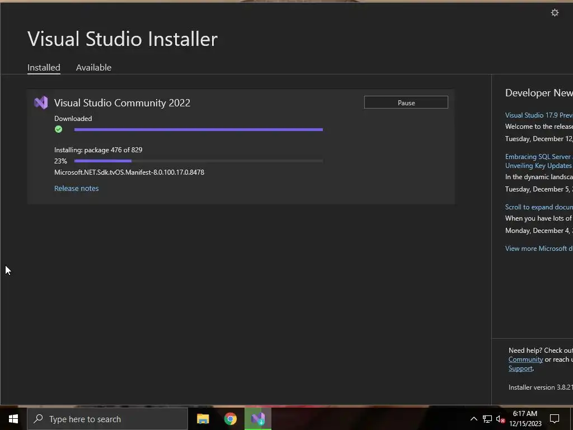Viewport: 573px width, 430px height.
Task: Click the taskbar search magnifier icon
Action: click(x=39, y=419)
